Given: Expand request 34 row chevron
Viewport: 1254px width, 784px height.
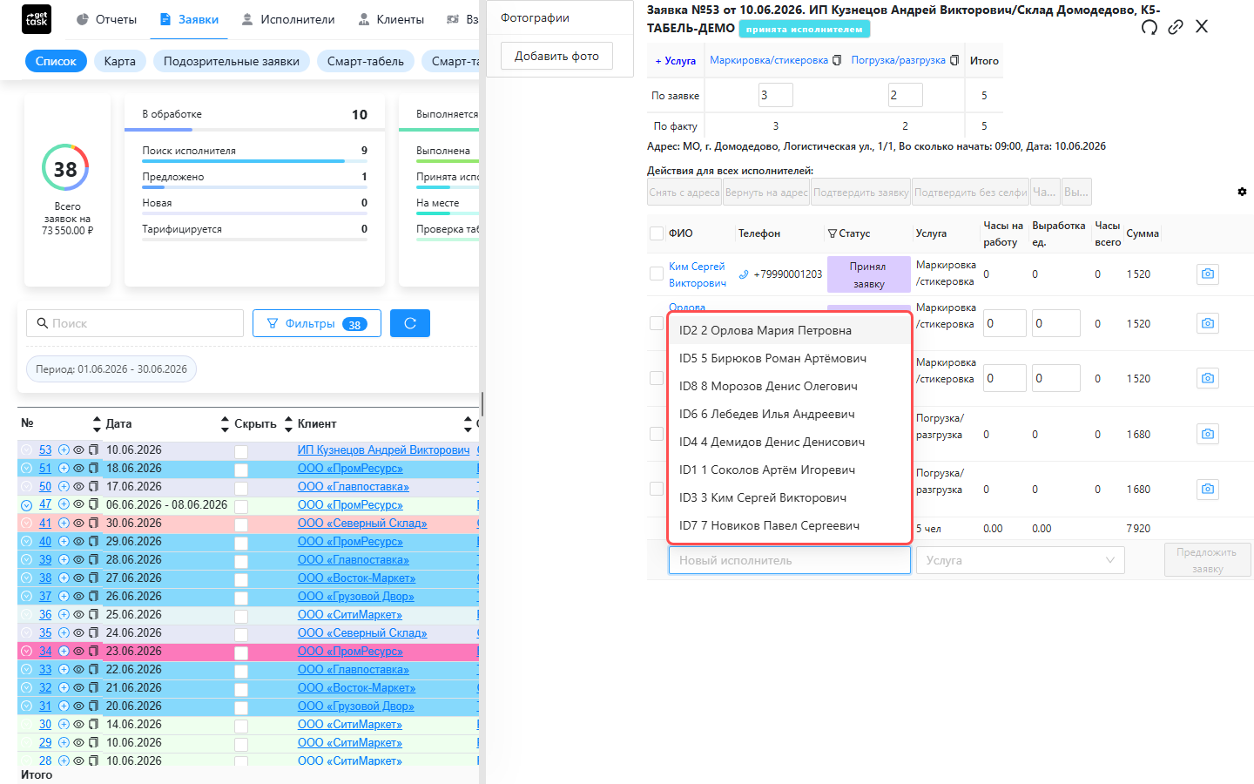Looking at the screenshot, I should 26,652.
